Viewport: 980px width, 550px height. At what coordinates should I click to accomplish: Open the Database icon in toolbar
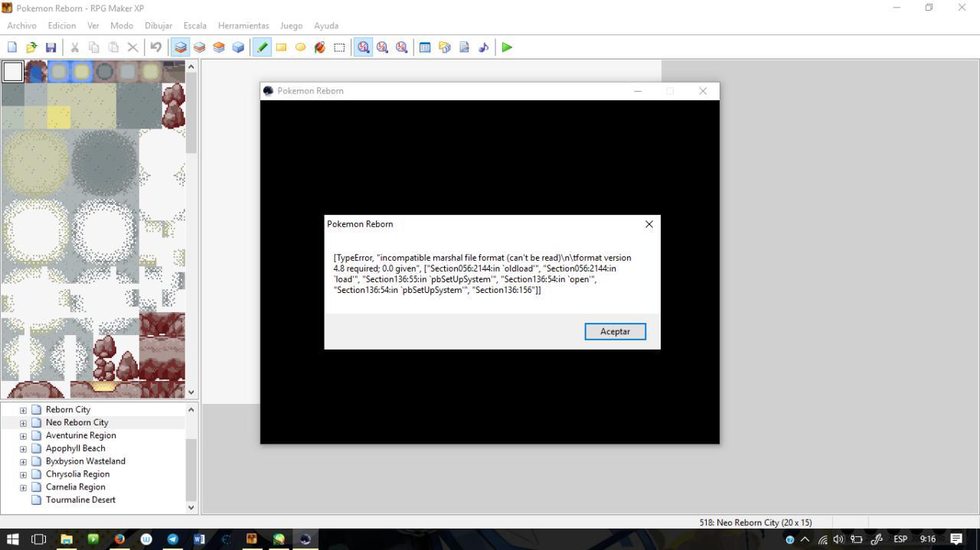(x=425, y=47)
